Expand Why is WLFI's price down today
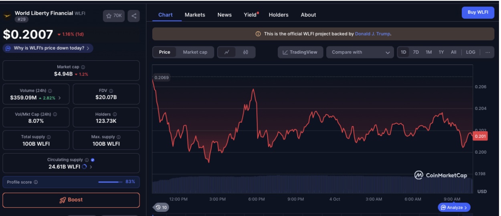 tap(48, 48)
